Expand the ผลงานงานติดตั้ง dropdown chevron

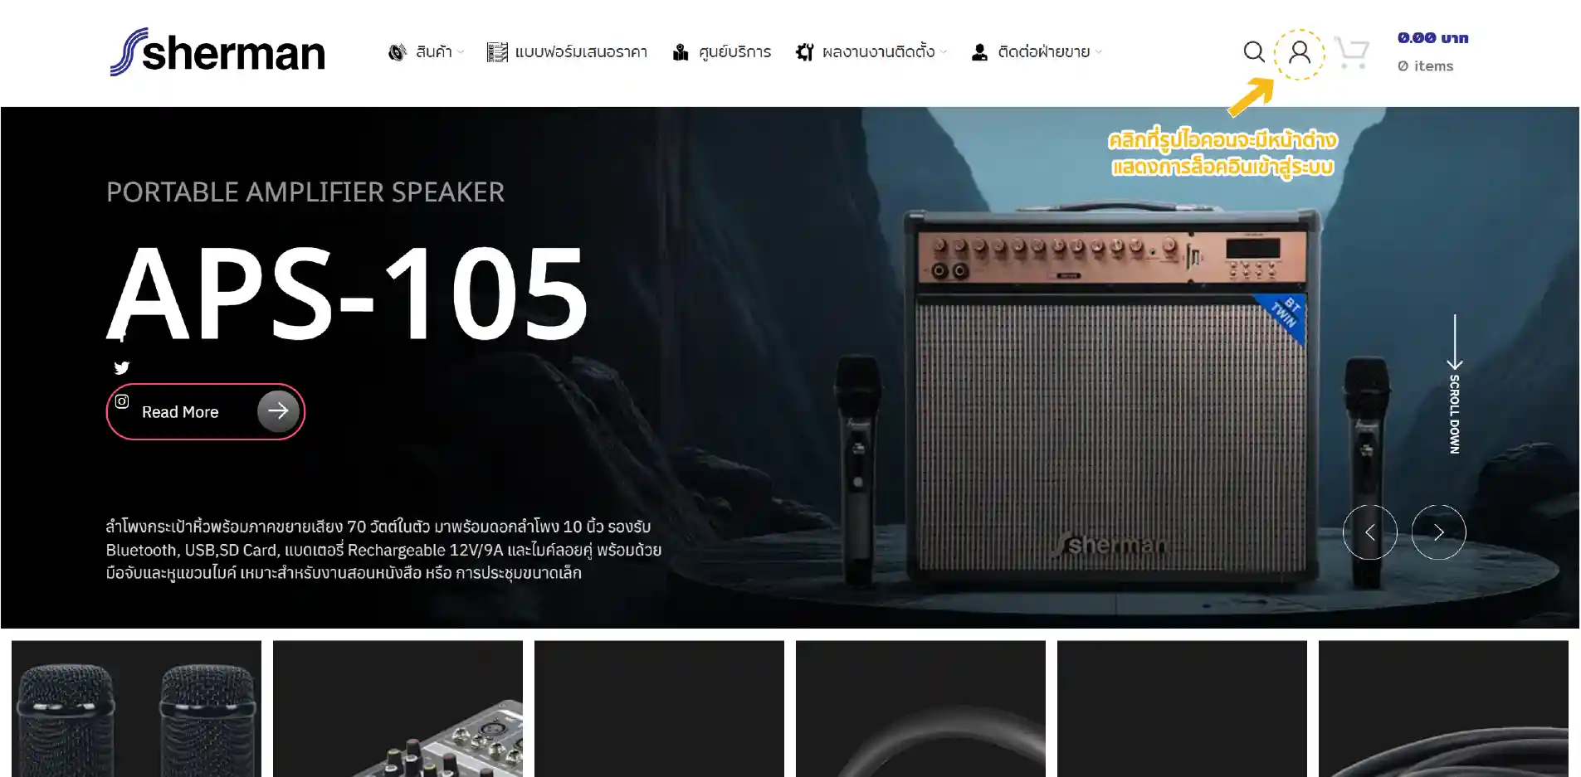pyautogui.click(x=944, y=52)
